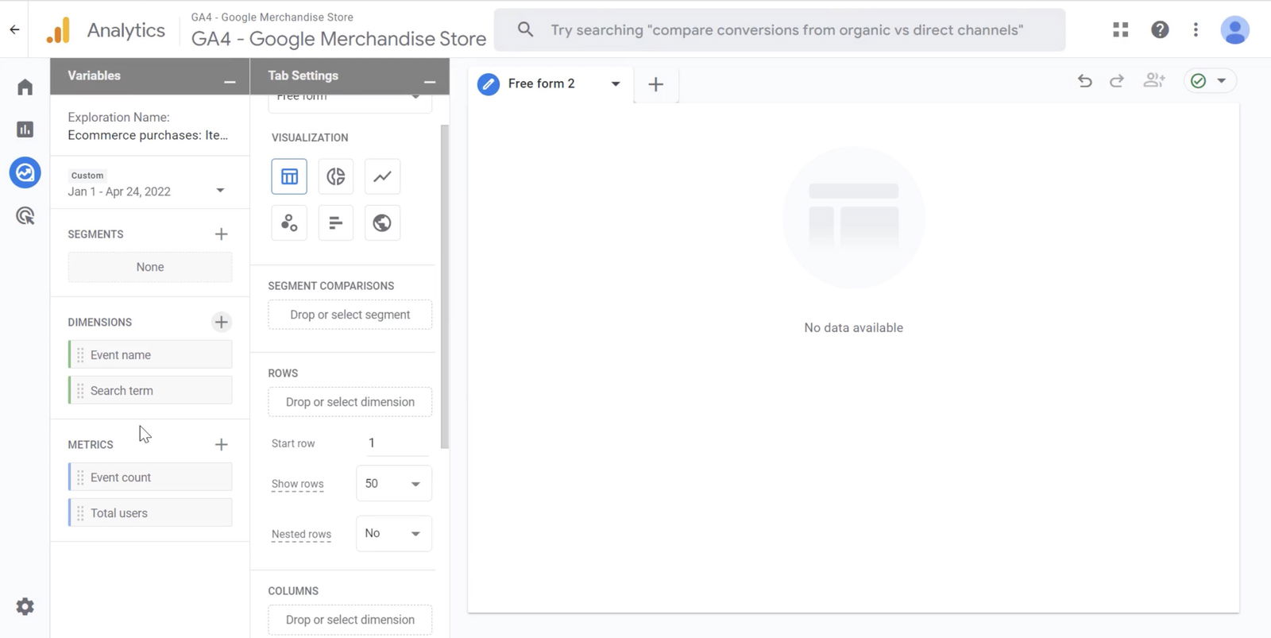Minimize the Variables panel
Viewport: 1271px width, 638px height.
(x=230, y=82)
